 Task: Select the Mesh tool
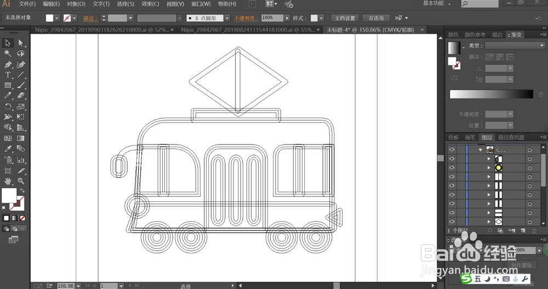pos(8,138)
